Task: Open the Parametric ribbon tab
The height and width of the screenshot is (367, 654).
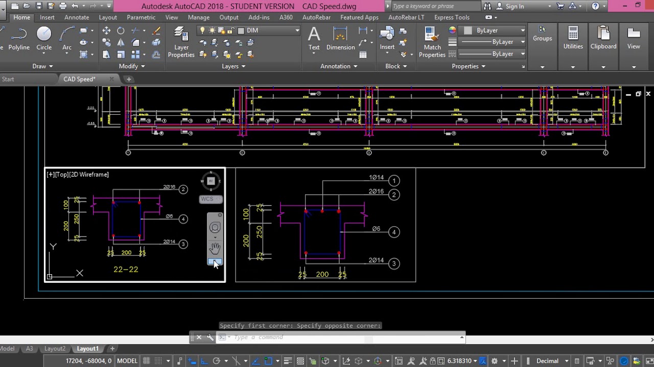Action: [x=141, y=17]
